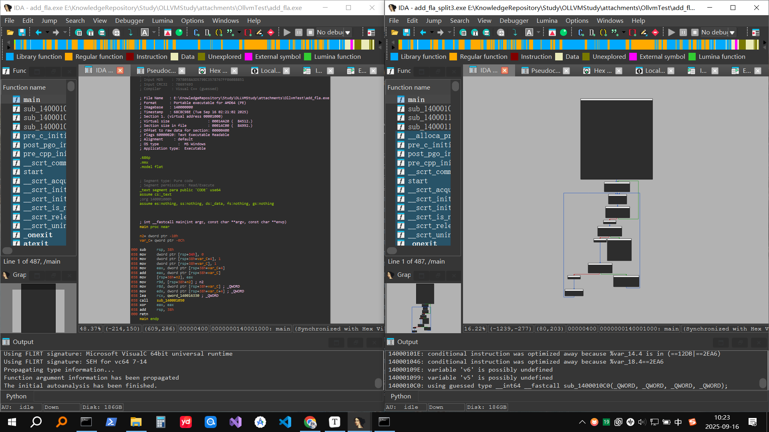This screenshot has height=432, width=769.
Task: Switch to Pseudocode tab in right window
Action: coord(545,71)
